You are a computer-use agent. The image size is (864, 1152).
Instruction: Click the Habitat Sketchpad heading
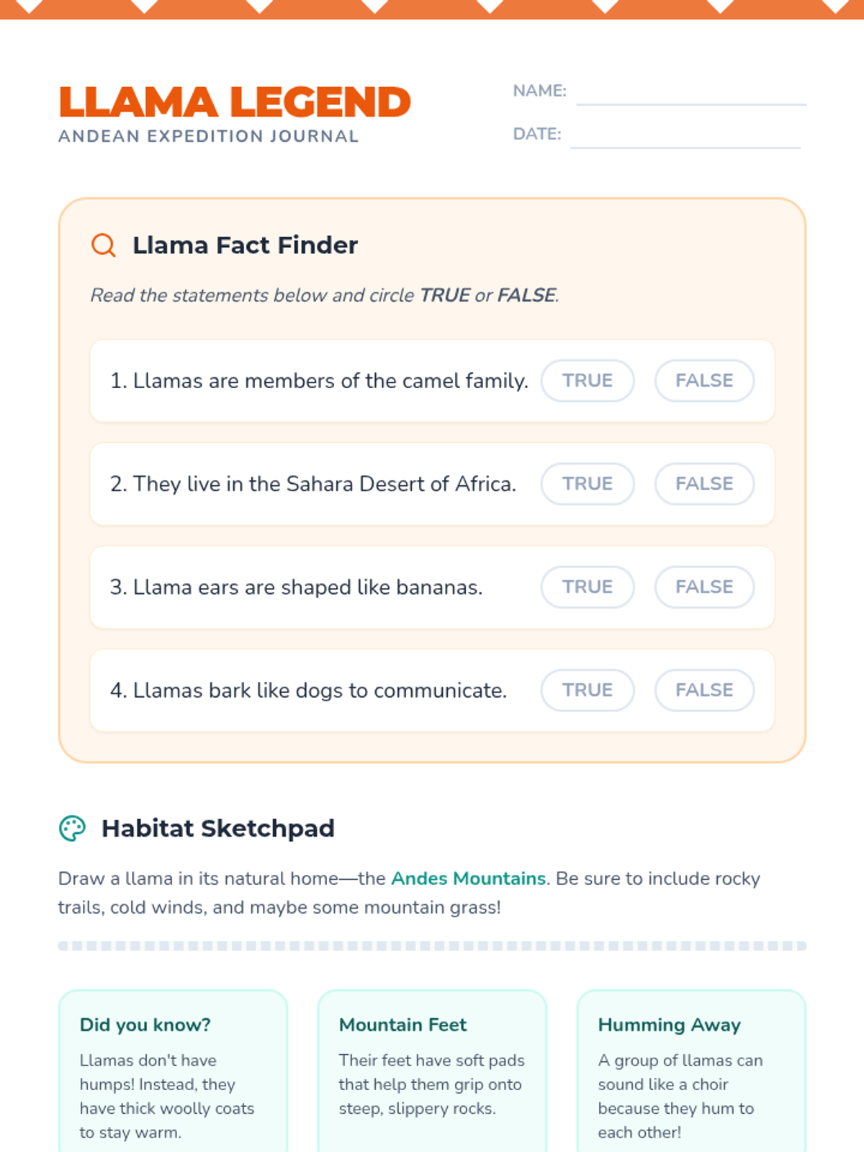[217, 828]
